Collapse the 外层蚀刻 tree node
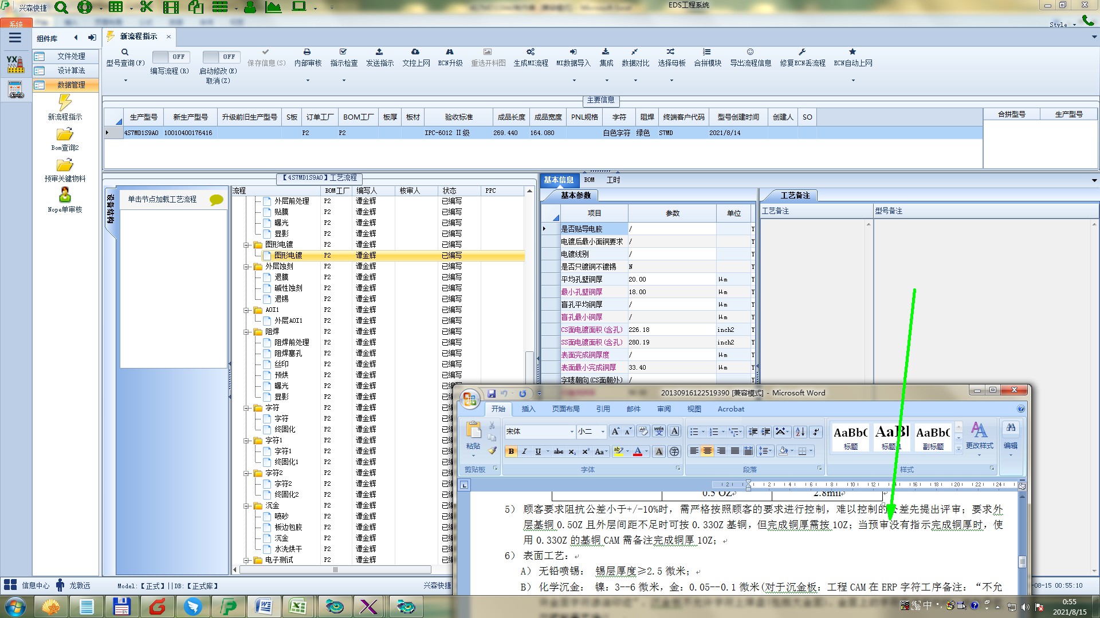 [x=247, y=267]
